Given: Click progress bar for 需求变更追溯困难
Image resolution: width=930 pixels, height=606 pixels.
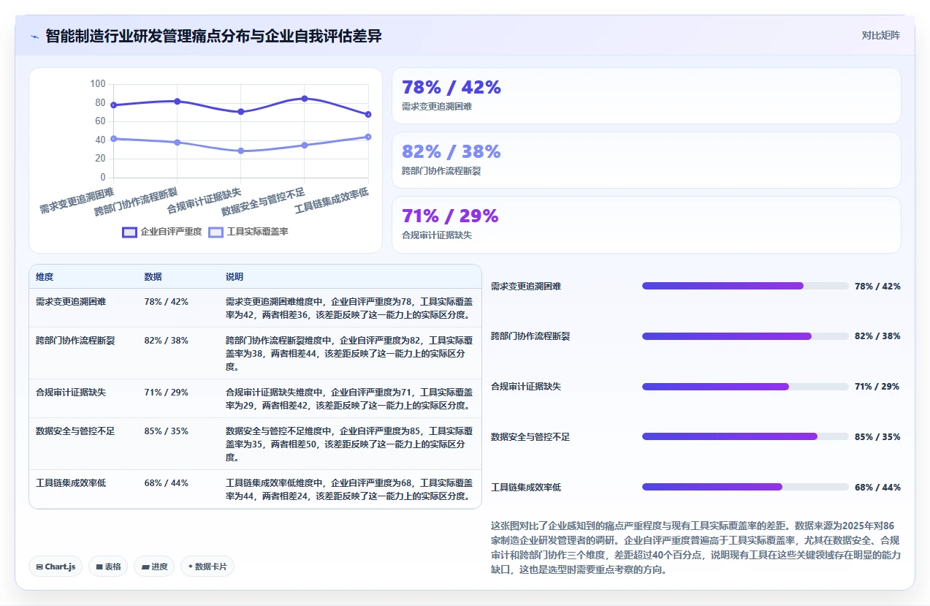Looking at the screenshot, I should 745,286.
